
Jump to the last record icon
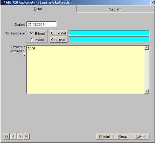pos(27,137)
